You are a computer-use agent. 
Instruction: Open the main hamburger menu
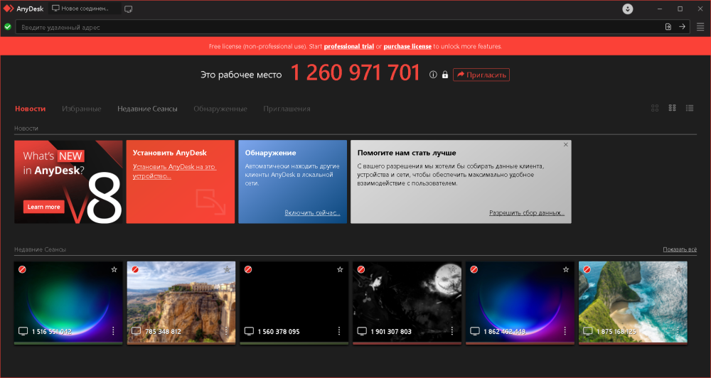[x=700, y=27]
